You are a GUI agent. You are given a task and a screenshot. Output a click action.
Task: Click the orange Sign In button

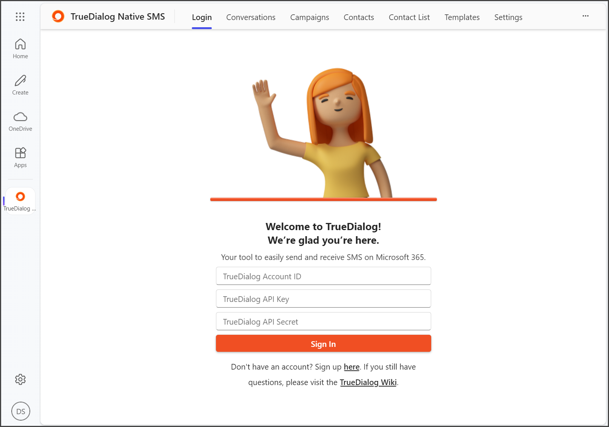[x=324, y=343]
